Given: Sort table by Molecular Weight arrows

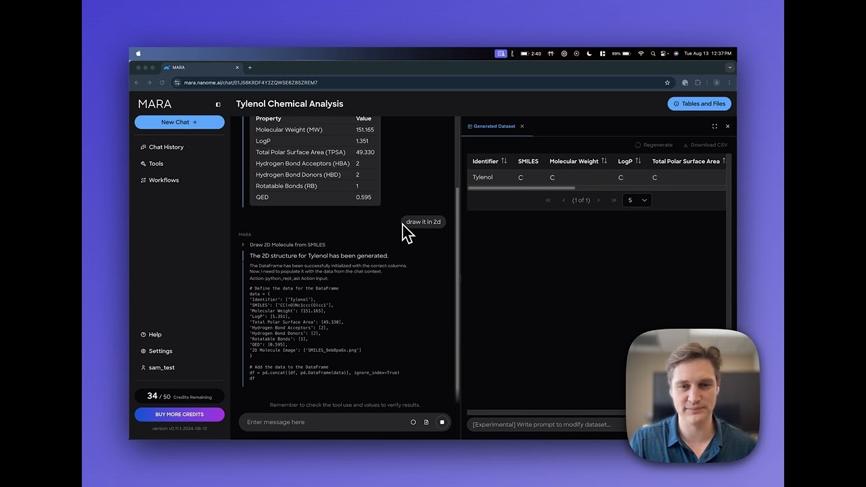Looking at the screenshot, I should [604, 161].
